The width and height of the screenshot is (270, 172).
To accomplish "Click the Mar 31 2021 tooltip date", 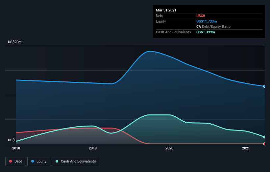I will point(166,10).
